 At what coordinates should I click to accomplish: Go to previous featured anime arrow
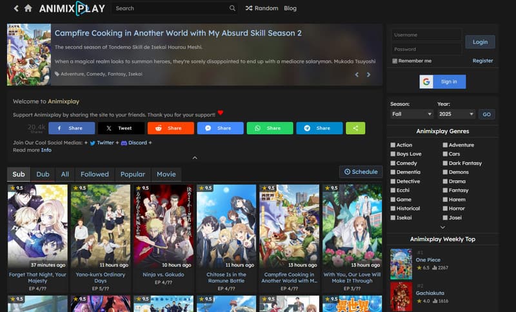tap(357, 75)
